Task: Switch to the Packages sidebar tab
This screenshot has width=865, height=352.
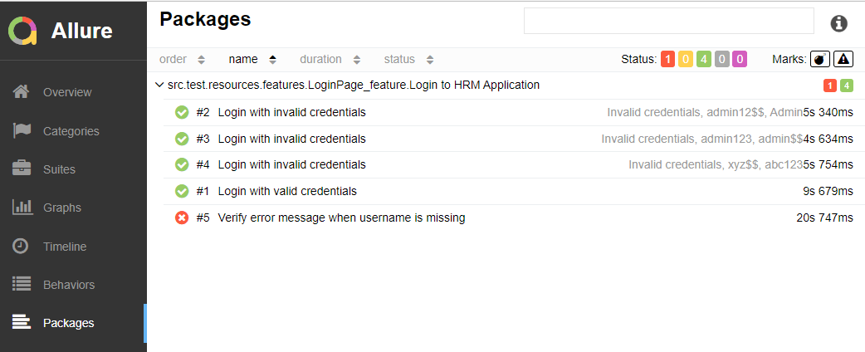Action: coord(68,323)
